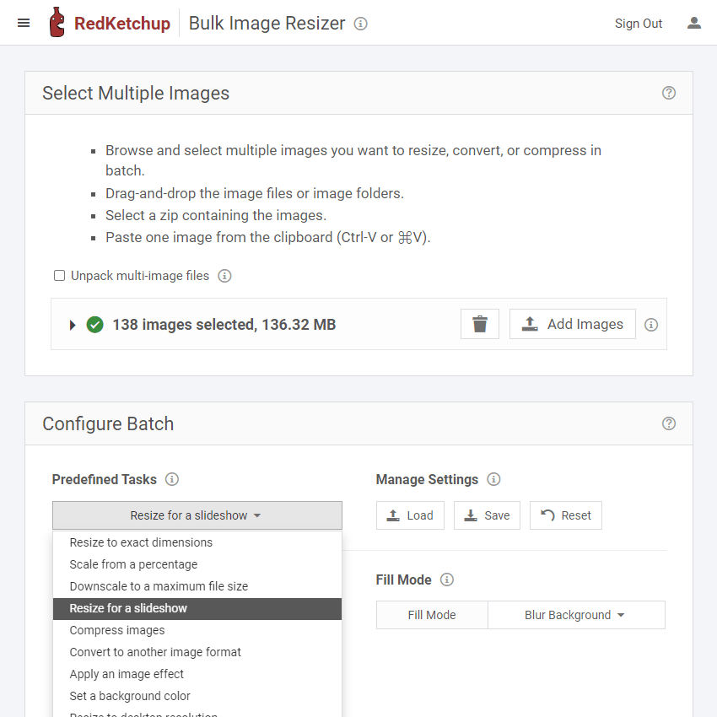Open the hamburger navigation menu
Image resolution: width=717 pixels, height=717 pixels.
pos(24,23)
